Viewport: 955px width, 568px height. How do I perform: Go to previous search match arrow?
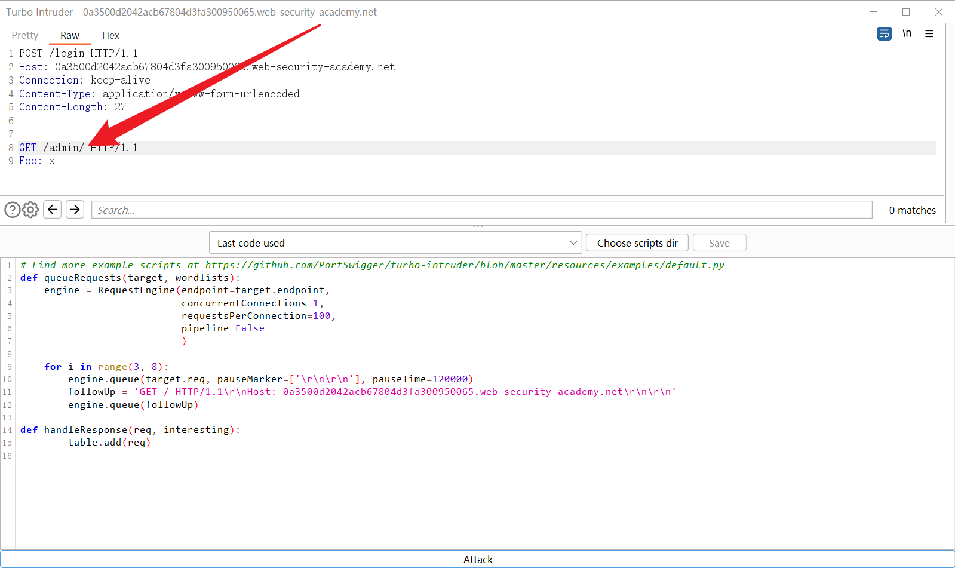point(53,210)
